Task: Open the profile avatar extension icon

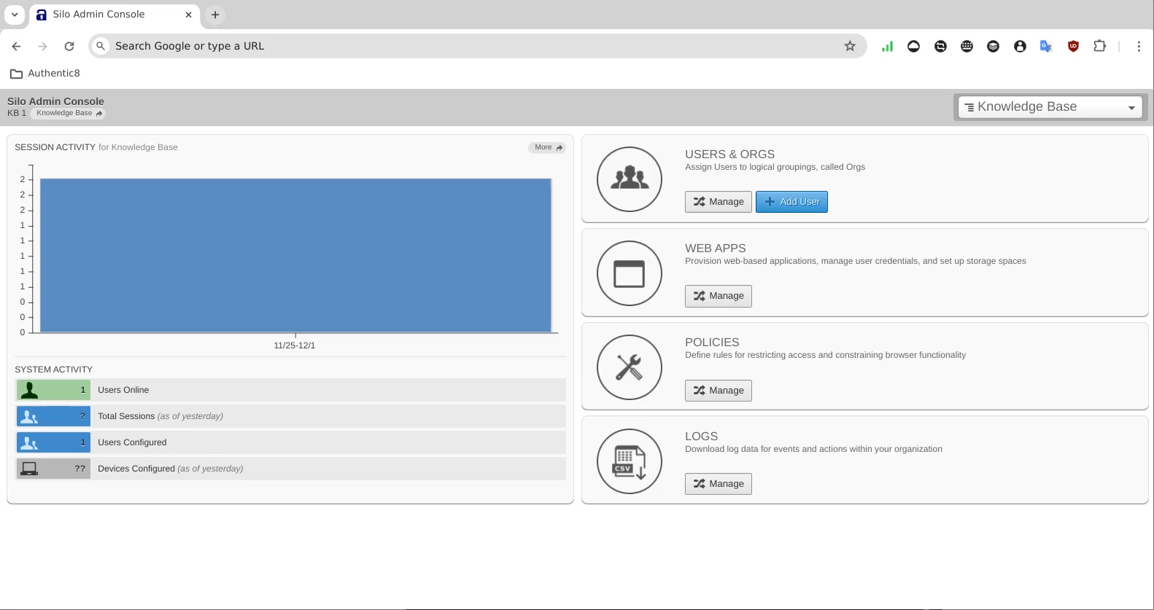Action: coord(1020,46)
